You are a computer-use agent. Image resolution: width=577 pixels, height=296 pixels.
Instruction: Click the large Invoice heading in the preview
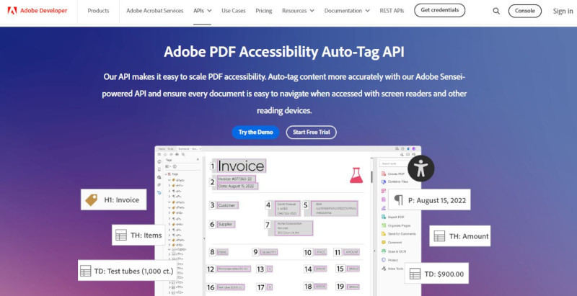coord(242,166)
